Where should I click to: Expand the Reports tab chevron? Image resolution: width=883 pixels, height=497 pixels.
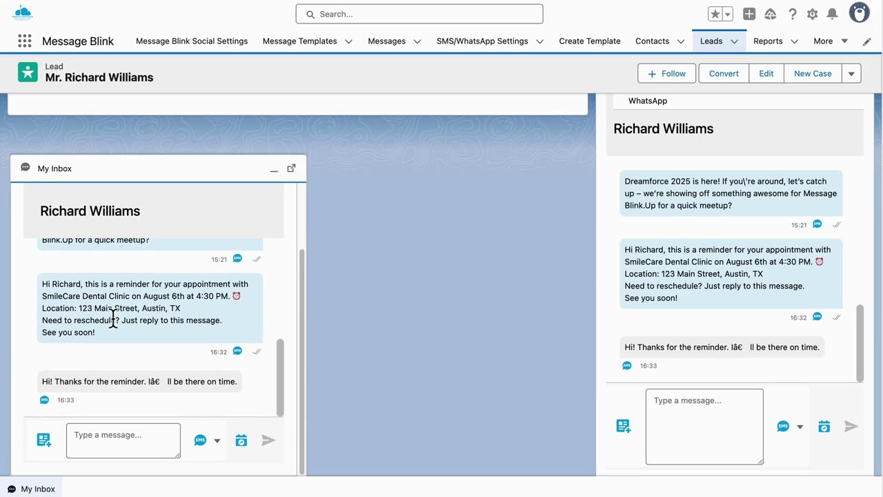pos(794,41)
